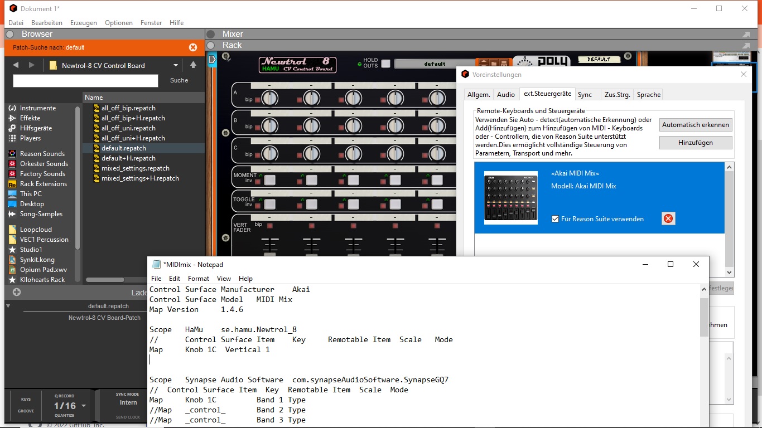This screenshot has width=762, height=428.
Task: Toggle row C bip switch
Action: tap(259, 154)
